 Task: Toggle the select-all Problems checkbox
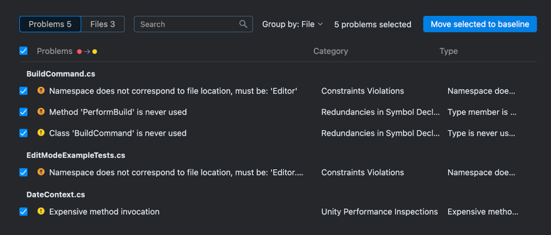[x=23, y=51]
